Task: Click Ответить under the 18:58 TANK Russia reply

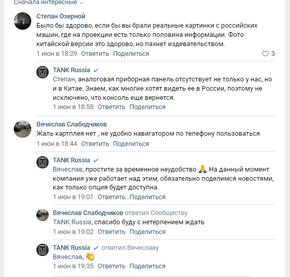Action: click(111, 107)
